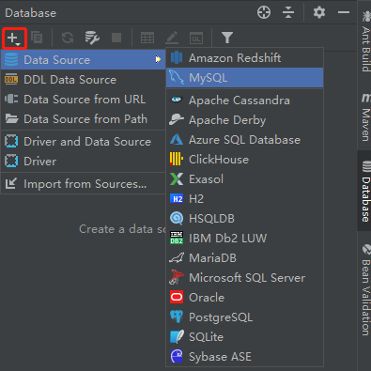Select Amazon Redshift data source
The height and width of the screenshot is (371, 371).
(244, 58)
